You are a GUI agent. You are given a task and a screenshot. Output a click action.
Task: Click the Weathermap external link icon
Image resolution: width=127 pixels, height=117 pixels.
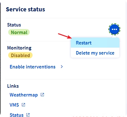pyautogui.click(x=42, y=95)
